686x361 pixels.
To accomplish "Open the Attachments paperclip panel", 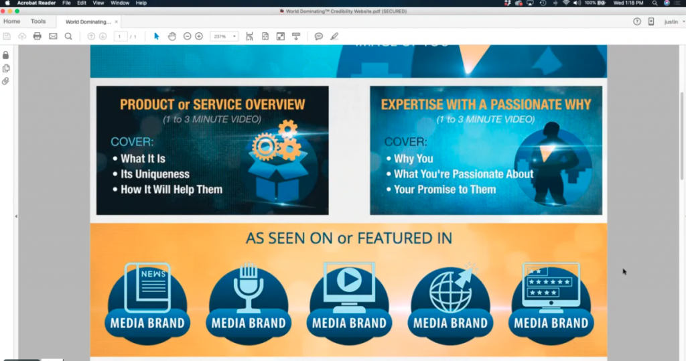I will [x=6, y=81].
